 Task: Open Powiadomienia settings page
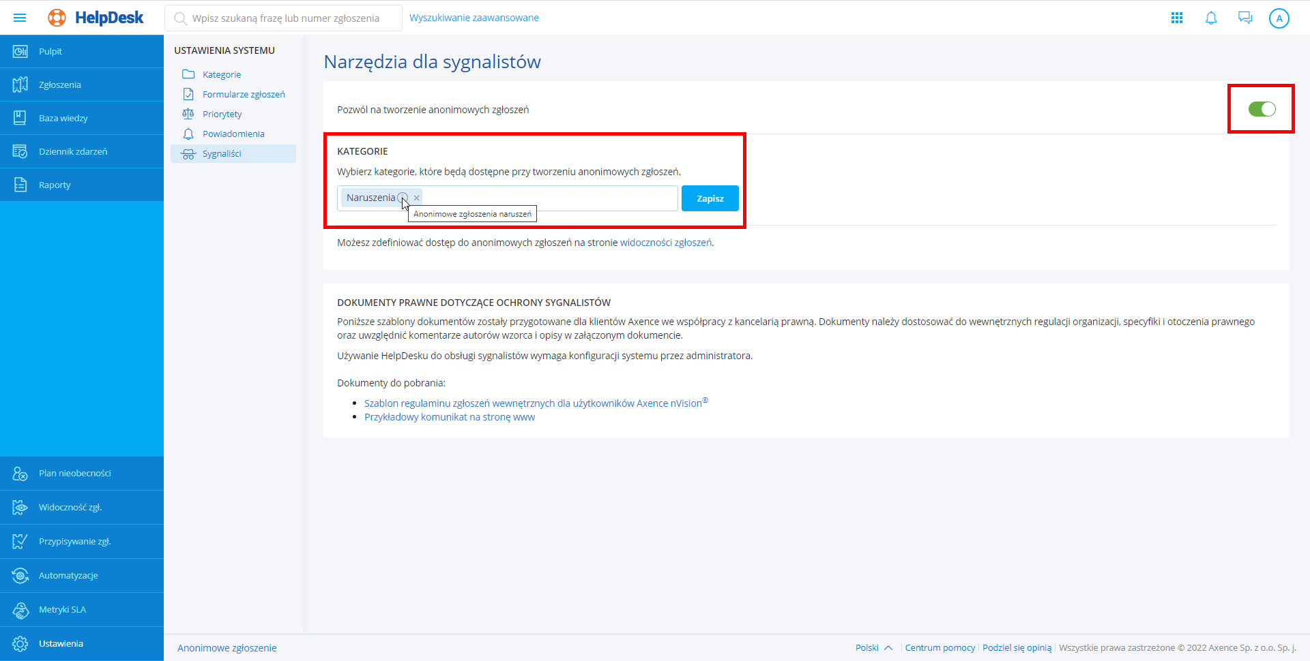(x=233, y=134)
